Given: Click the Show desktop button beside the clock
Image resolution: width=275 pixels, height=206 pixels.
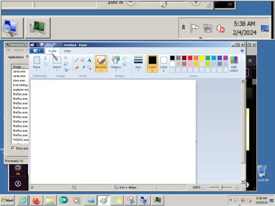Looking at the screenshot, I should tap(272, 200).
